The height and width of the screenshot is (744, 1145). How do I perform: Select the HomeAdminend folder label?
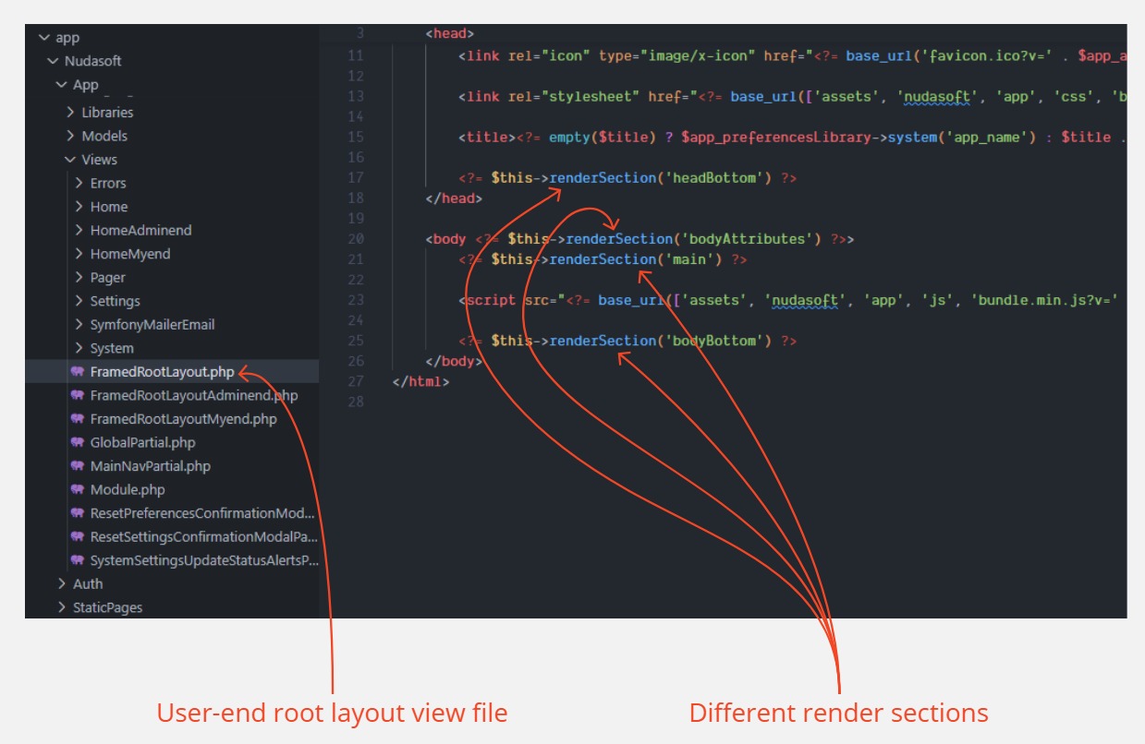pos(141,230)
